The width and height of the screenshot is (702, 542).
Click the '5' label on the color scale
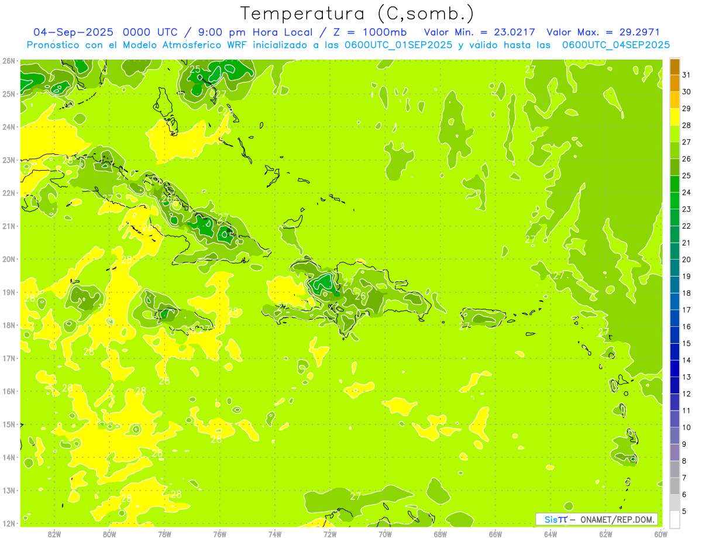click(684, 511)
